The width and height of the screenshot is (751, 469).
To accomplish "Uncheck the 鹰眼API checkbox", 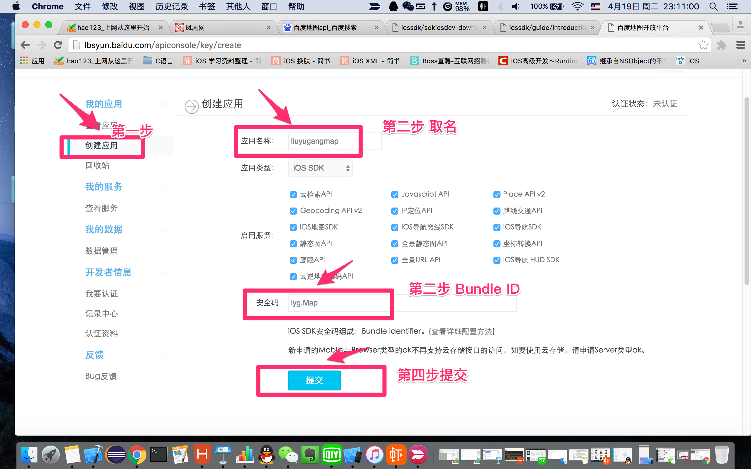I will [293, 260].
